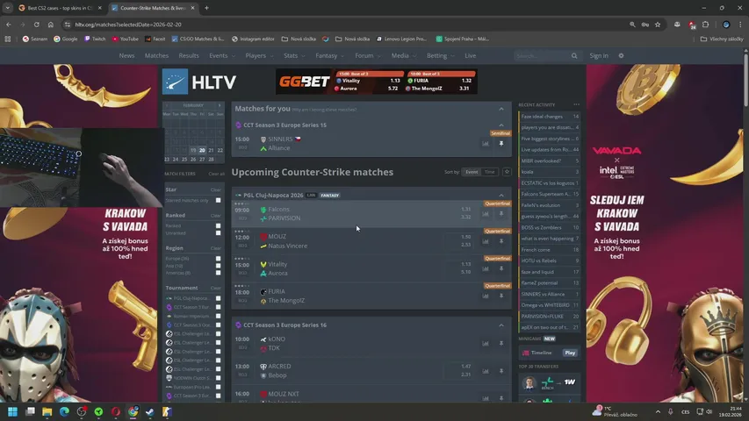The height and width of the screenshot is (421, 749).
Task: Check the Asia region checkbox
Action: [x=219, y=266]
